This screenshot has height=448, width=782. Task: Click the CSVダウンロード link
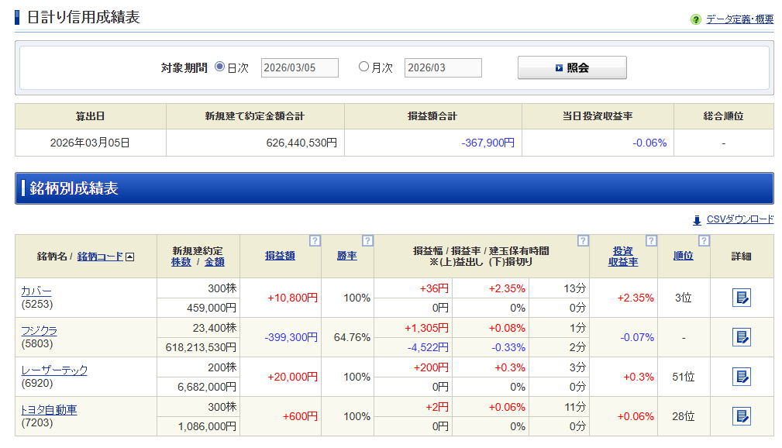(x=740, y=219)
